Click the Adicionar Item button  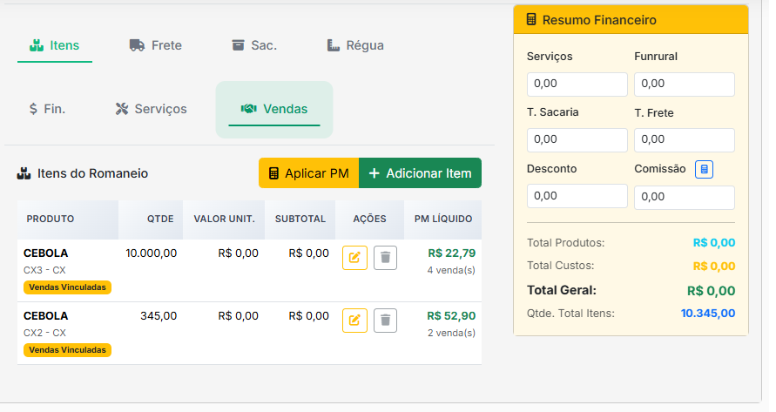[x=420, y=173]
